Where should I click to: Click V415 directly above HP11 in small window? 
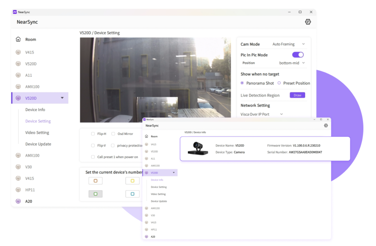click(154, 222)
